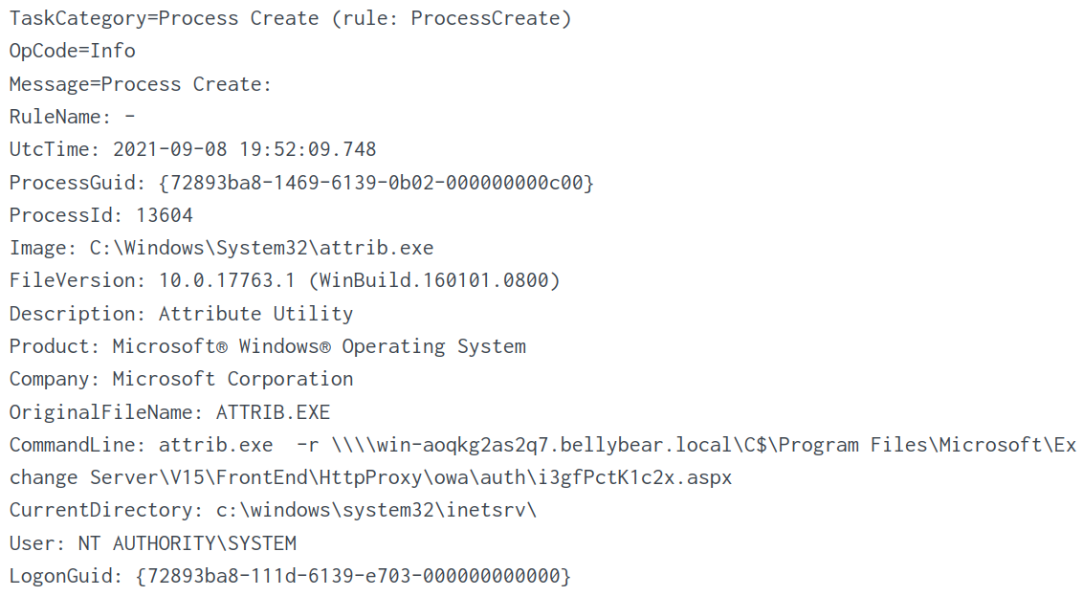Click the UtcTime timestamp 2021-09-08 19:52:09.748
The height and width of the screenshot is (596, 1083).
click(x=244, y=149)
